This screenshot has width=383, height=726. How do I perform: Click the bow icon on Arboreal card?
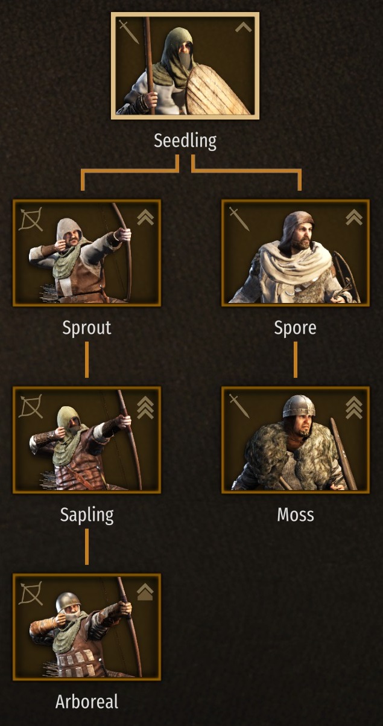(31, 593)
